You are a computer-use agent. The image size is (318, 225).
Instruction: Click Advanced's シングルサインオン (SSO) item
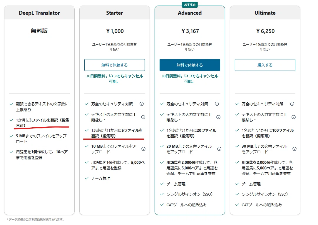(x=190, y=194)
